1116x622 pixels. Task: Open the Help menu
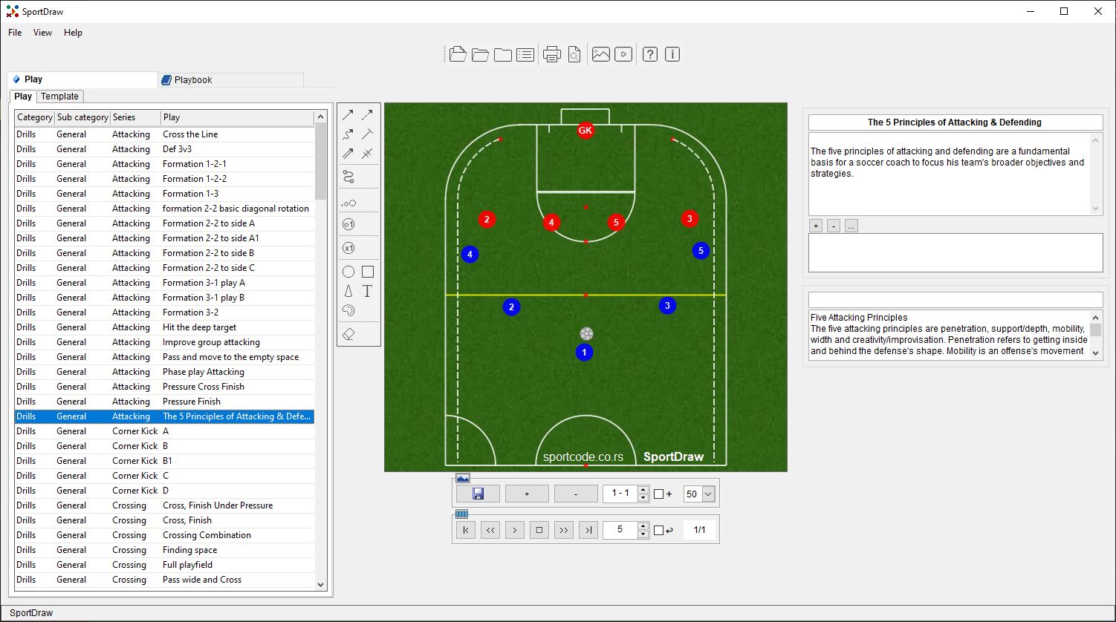(73, 33)
